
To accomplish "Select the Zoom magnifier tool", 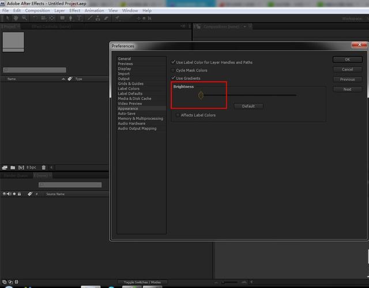I will tap(24, 18).
